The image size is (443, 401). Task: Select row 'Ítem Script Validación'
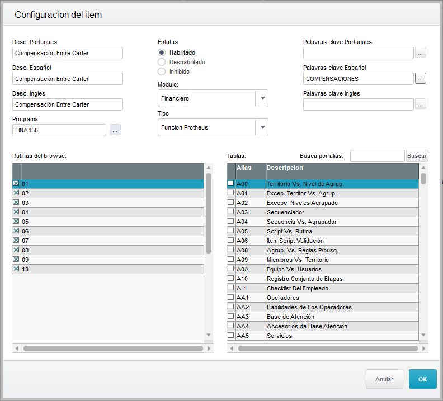pyautogui.click(x=323, y=241)
